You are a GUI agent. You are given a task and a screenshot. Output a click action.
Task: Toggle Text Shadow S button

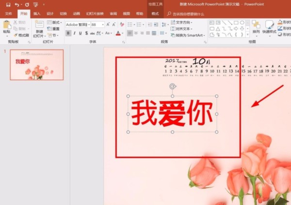[86, 33]
